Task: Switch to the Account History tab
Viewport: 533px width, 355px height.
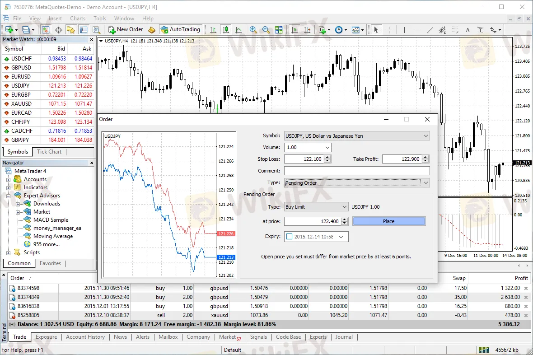Action: pyautogui.click(x=85, y=337)
